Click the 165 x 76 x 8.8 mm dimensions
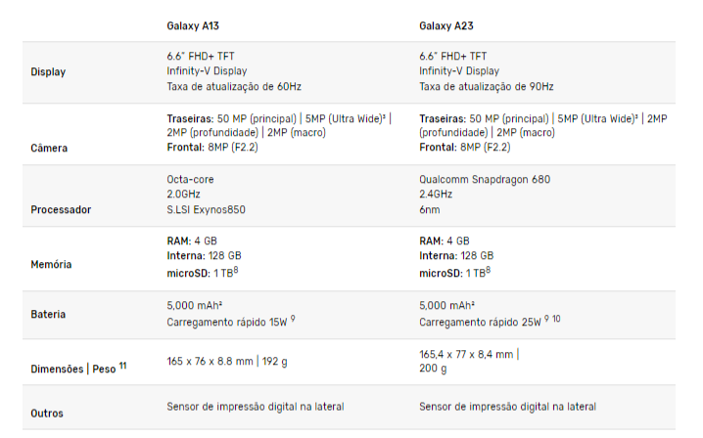Screen dimensions: 703x438 [x=210, y=362]
